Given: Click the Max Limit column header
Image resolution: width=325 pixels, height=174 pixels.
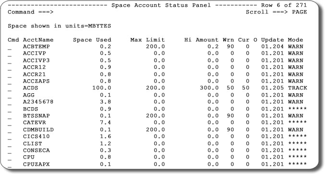Looking at the screenshot, I should pos(147,40).
